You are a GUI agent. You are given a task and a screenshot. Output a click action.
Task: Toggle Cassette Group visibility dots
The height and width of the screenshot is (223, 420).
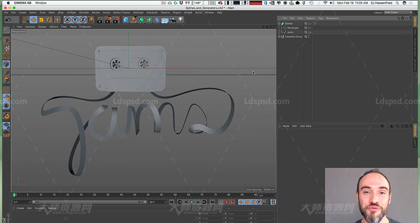click(309, 36)
